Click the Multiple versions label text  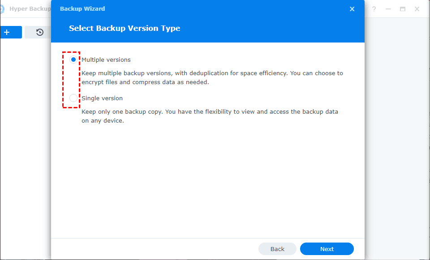[106, 60]
